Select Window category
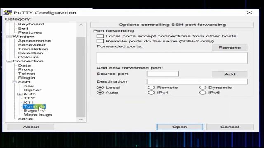 (23, 37)
